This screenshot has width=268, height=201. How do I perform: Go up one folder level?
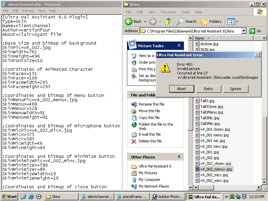pyautogui.click(x=168, y=21)
